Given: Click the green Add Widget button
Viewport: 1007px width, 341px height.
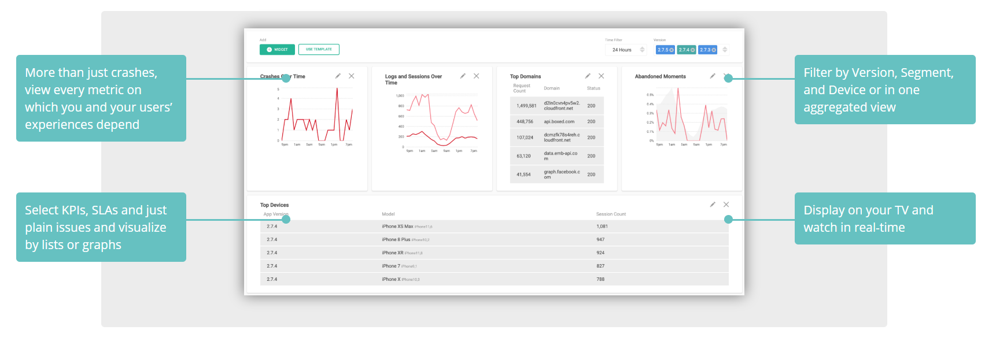Looking at the screenshot, I should click(277, 50).
